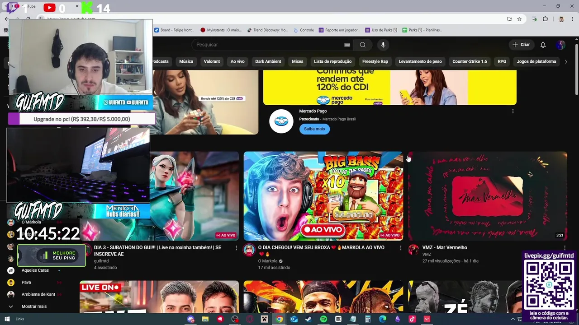Click the YouTube page vertical scrollbar
Viewport: 579px width, 325px height.
[x=576, y=70]
